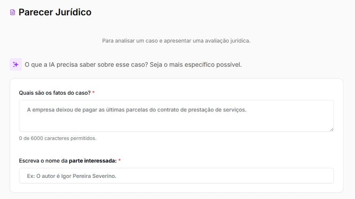
Task: Click the 0 de 6000 caracteres counter
Action: tap(58, 138)
